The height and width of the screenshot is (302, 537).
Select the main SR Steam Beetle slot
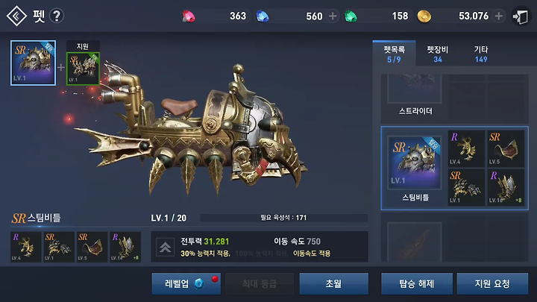(34, 63)
